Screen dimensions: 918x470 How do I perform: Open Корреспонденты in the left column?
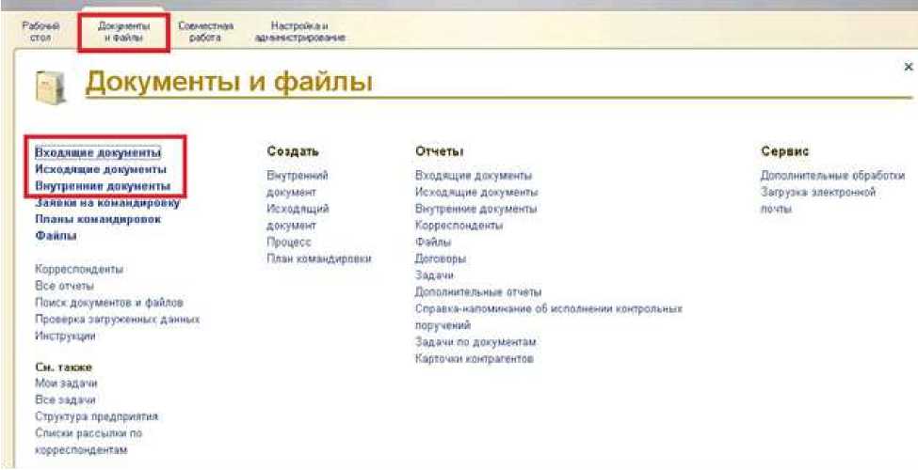pyautogui.click(x=79, y=270)
